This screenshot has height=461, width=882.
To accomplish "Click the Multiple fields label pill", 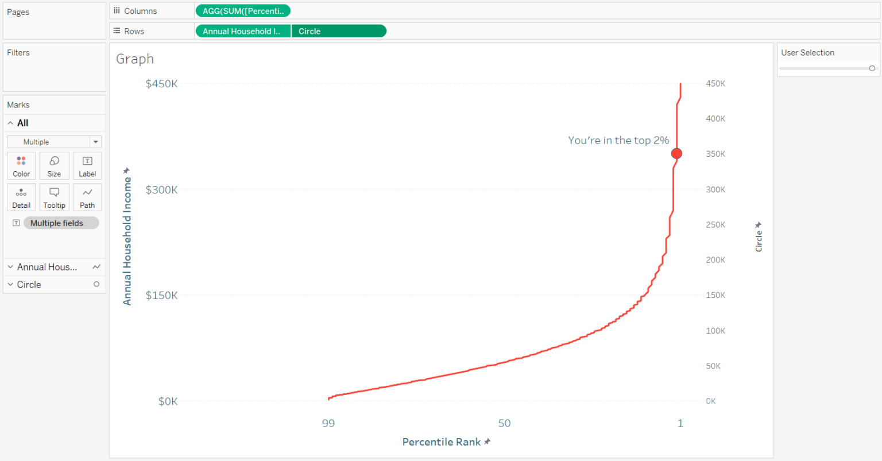I will [61, 223].
